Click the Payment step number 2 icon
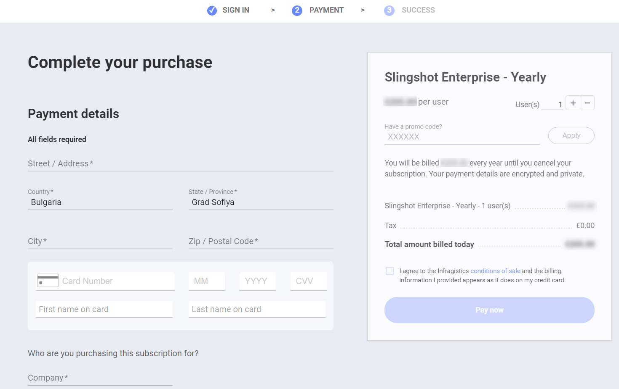 [297, 11]
